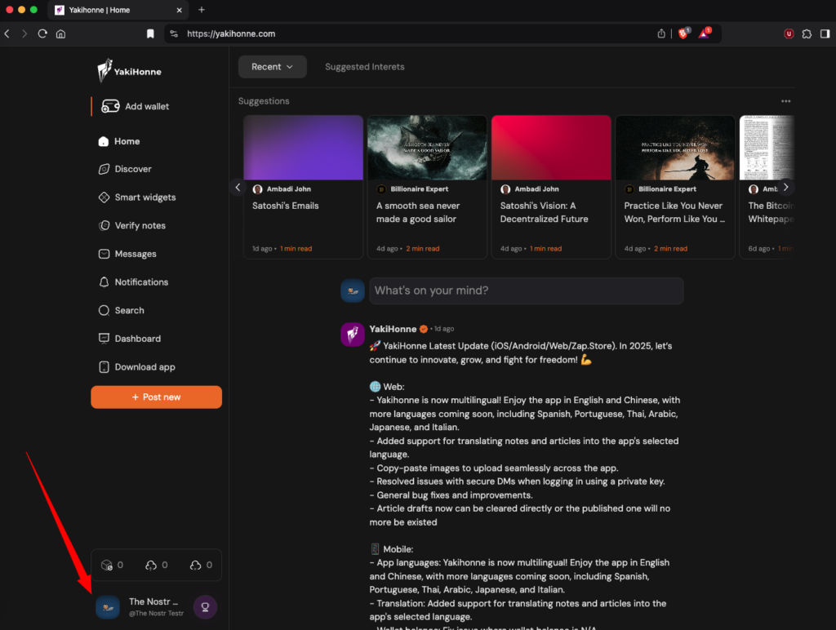Click the Dashboard icon
The image size is (836, 630).
click(x=104, y=339)
